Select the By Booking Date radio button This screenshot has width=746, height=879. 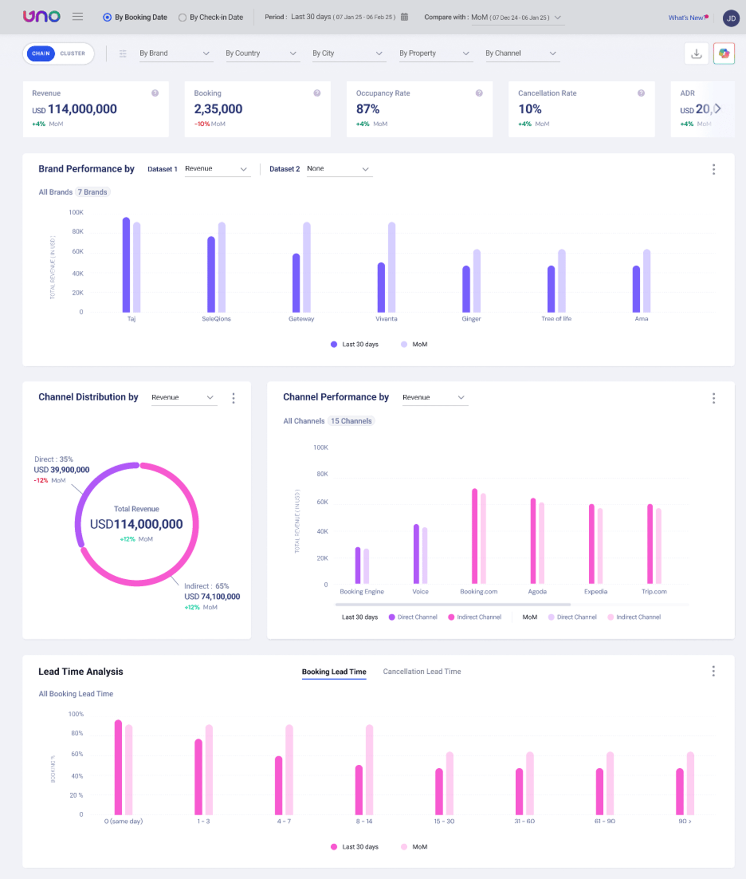coord(107,18)
